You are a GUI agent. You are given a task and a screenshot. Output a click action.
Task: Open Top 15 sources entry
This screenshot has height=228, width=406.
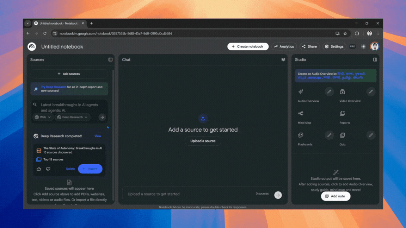[x=50, y=159]
